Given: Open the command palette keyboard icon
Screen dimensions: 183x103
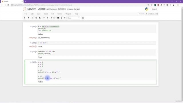Looking at the screenshot, I should (x=83, y=18).
